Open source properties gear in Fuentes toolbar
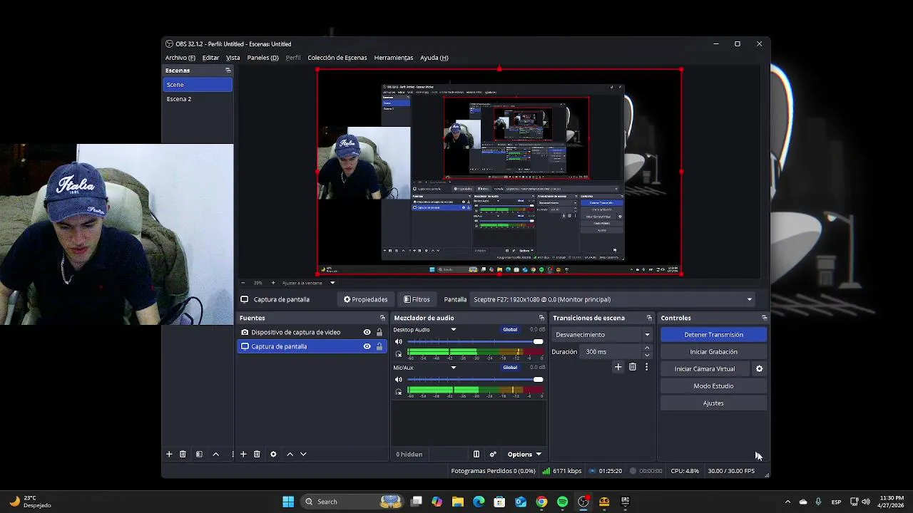The image size is (913, 513). tap(273, 454)
